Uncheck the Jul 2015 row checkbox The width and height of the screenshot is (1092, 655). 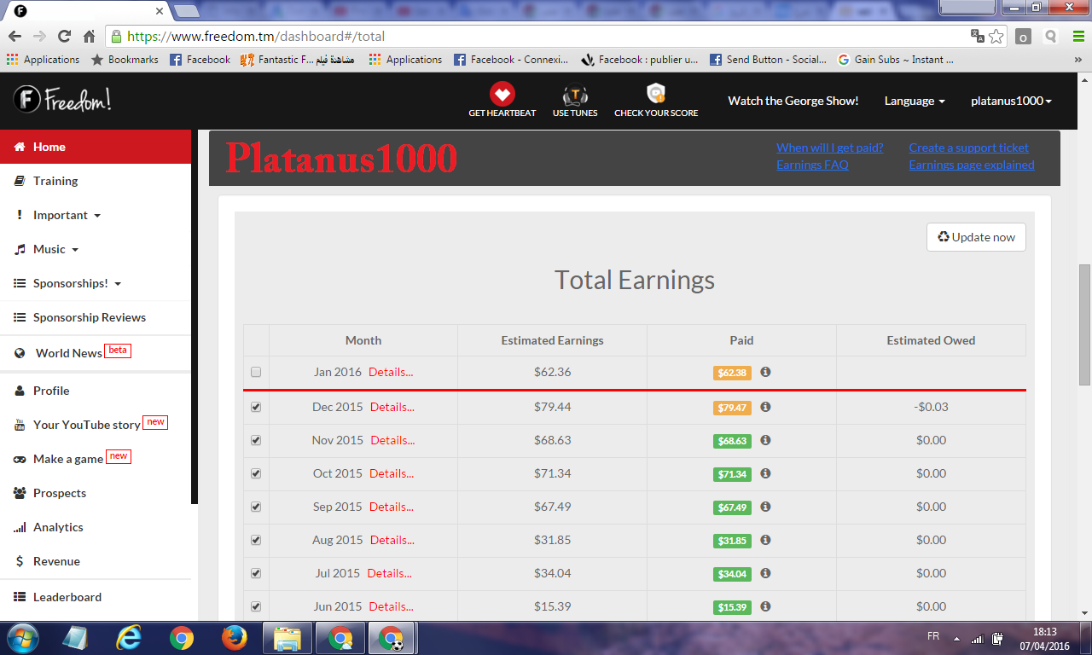[x=256, y=573]
